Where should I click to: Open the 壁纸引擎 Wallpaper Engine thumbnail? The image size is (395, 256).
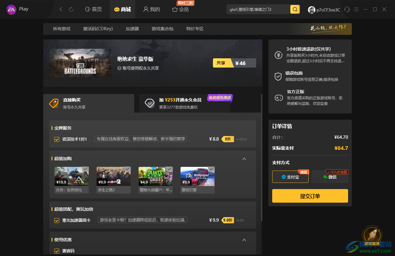pos(197,176)
